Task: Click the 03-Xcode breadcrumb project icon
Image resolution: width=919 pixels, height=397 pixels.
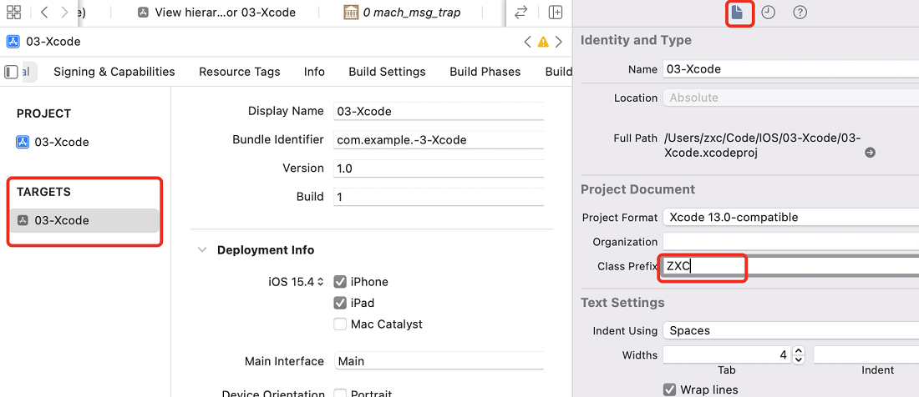Action: click(13, 42)
